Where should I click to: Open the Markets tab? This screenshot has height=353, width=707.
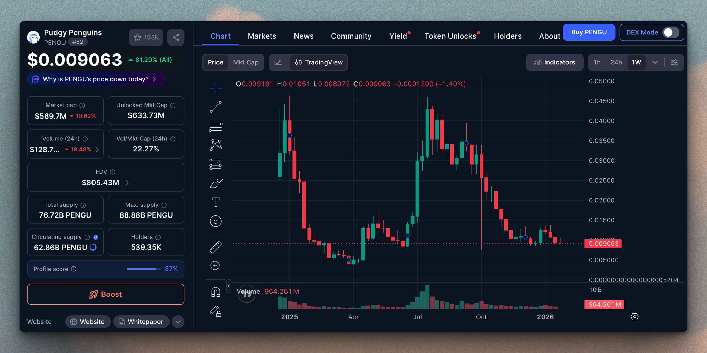[x=262, y=36]
